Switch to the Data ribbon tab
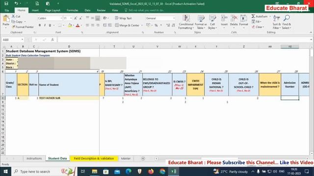314x176 pixels. pos(87,10)
